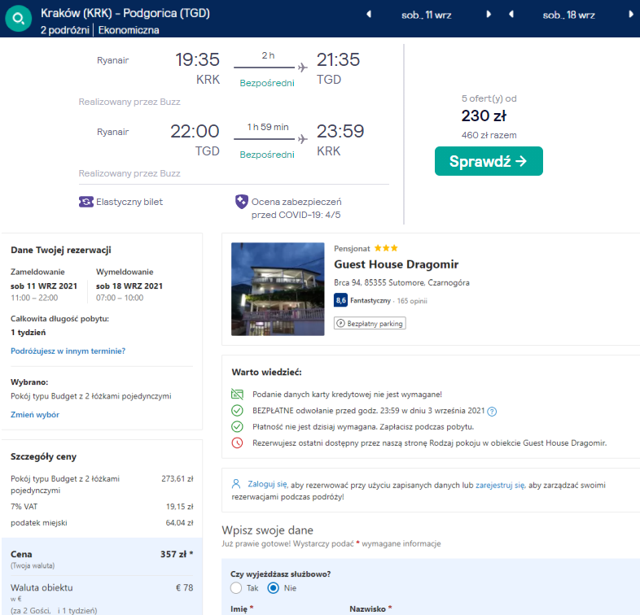Screen dimensions: 640x615
Task: Open the Guest House Dragomir photo
Action: [x=278, y=289]
